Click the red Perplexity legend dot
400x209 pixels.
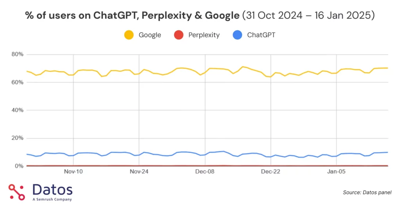pyautogui.click(x=179, y=35)
